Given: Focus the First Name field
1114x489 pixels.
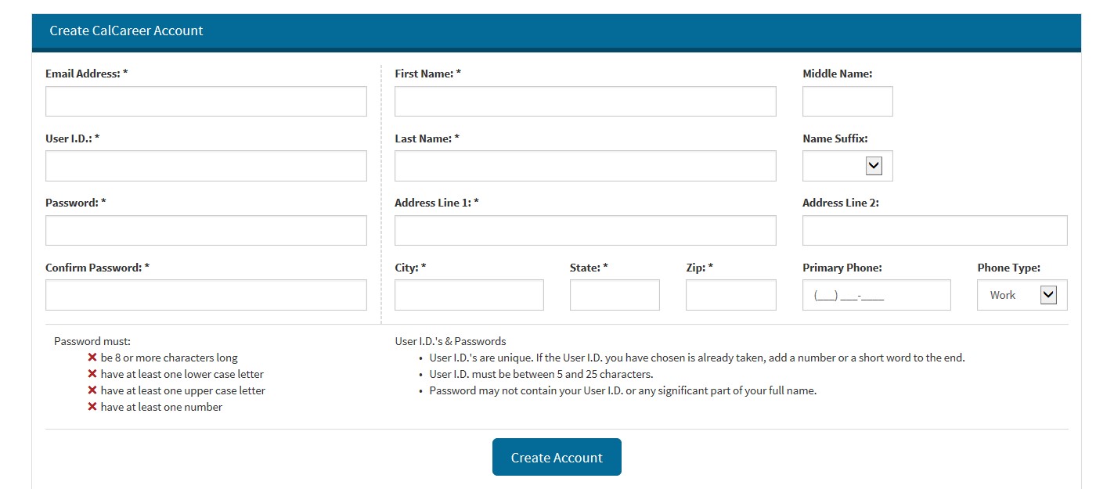Looking at the screenshot, I should coord(586,102).
